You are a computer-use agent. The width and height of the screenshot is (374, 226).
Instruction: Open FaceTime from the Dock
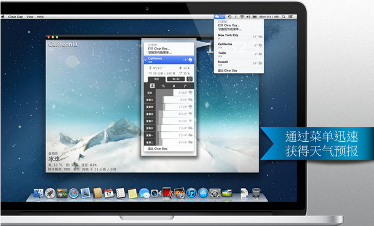(x=156, y=194)
